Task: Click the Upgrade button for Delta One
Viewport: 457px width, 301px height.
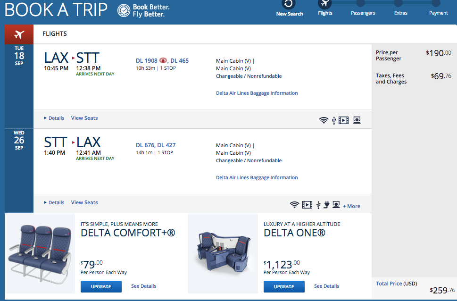Action: pos(284,286)
